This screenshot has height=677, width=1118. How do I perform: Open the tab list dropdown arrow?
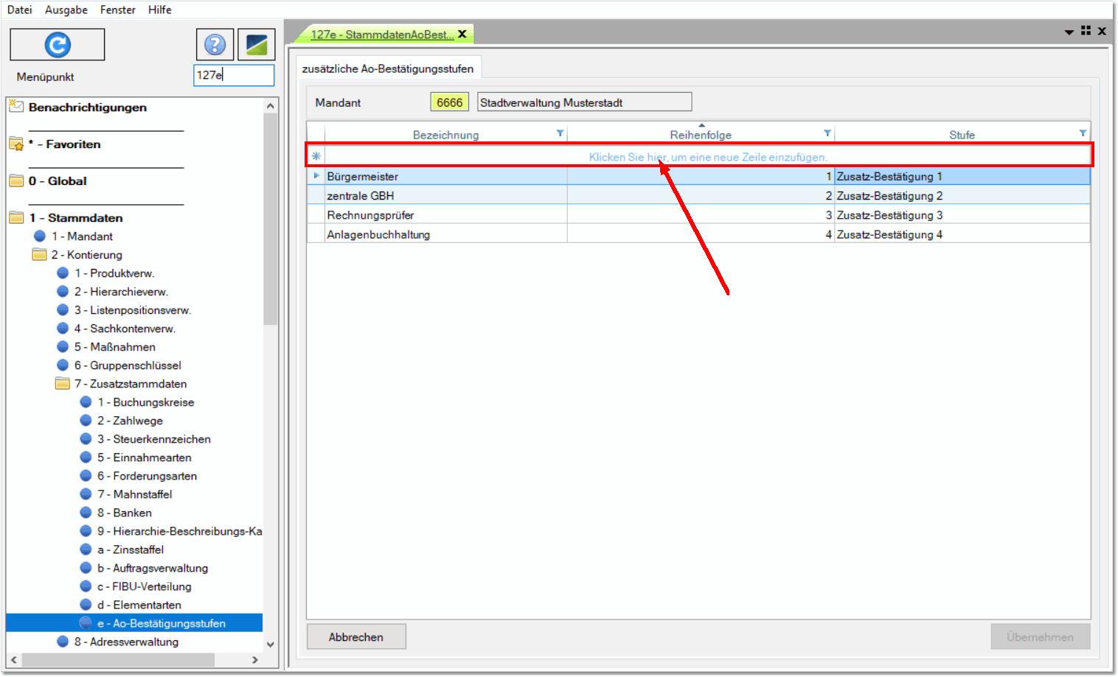[1069, 32]
